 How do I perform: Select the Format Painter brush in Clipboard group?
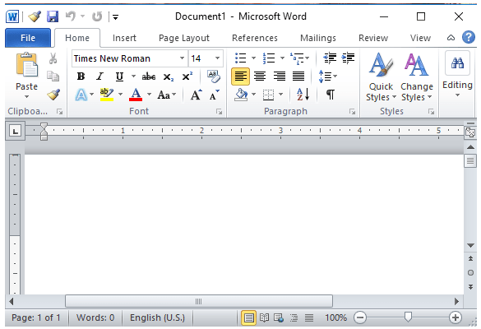pyautogui.click(x=53, y=95)
